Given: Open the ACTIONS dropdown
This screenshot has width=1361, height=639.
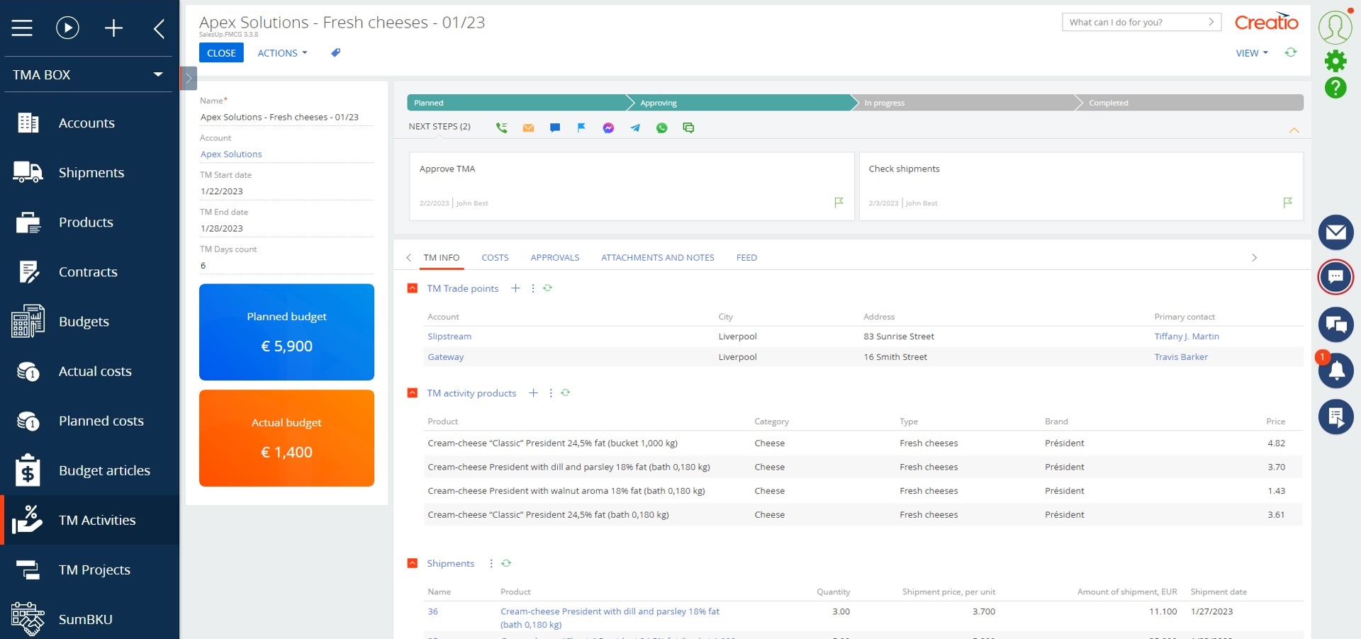Looking at the screenshot, I should pos(281,52).
